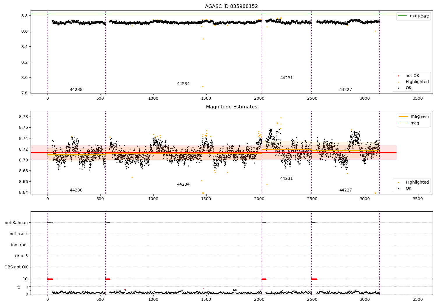Image resolution: width=437 pixels, height=306 pixels.
Task: Click the 'Magnitude Estimates' plot title
Action: [x=231, y=107]
